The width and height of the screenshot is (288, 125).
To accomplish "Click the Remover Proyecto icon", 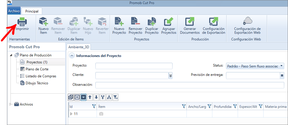I will pyautogui.click(x=135, y=22).
